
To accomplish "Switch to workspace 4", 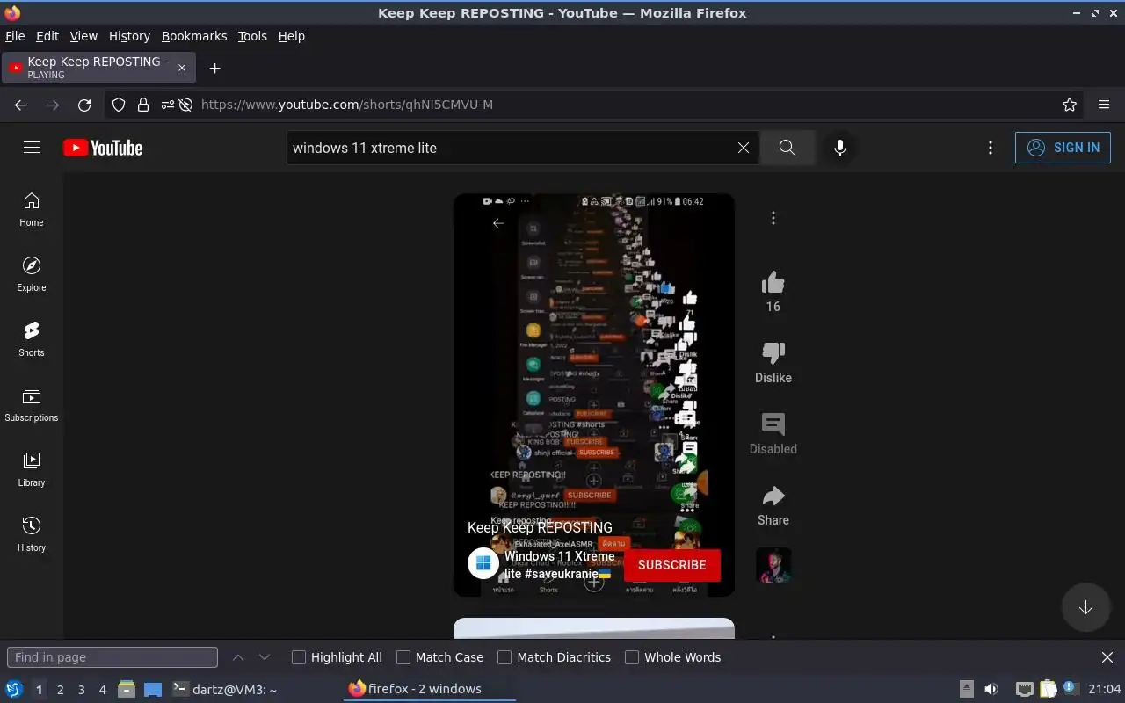I will point(103,690).
